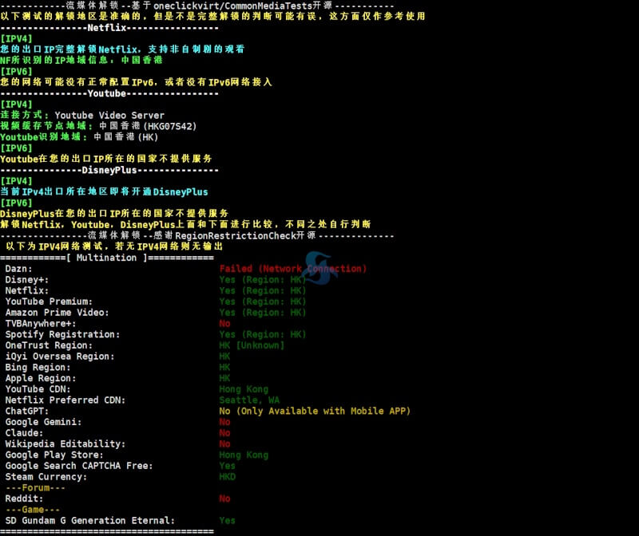The width and height of the screenshot is (639, 536).
Task: Select the "DisneyPlus在您的出口IP所在的国家不提供服务" line
Action: (x=114, y=214)
